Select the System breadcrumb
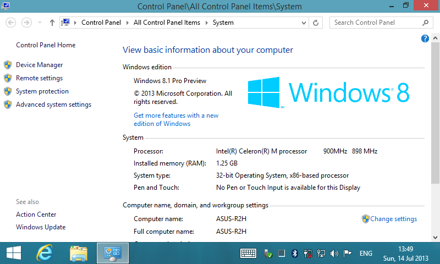This screenshot has height=264, width=440. [223, 23]
